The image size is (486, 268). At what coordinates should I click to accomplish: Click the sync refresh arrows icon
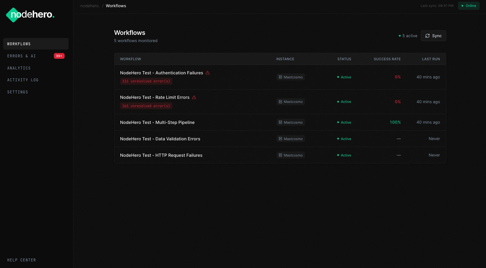(x=427, y=35)
